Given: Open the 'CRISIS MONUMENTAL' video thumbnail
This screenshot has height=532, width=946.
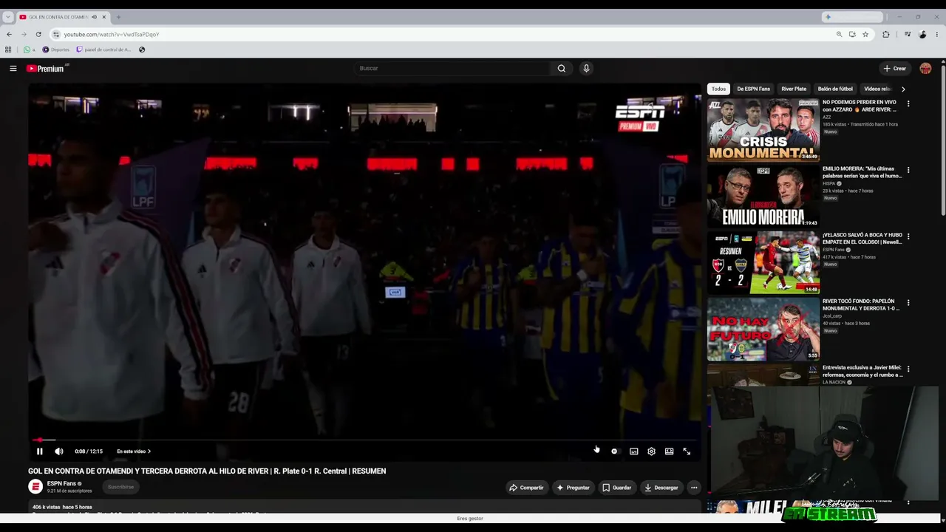Looking at the screenshot, I should (763, 130).
